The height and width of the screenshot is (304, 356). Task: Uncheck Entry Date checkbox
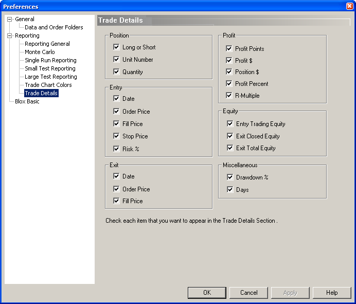pyautogui.click(x=116, y=99)
